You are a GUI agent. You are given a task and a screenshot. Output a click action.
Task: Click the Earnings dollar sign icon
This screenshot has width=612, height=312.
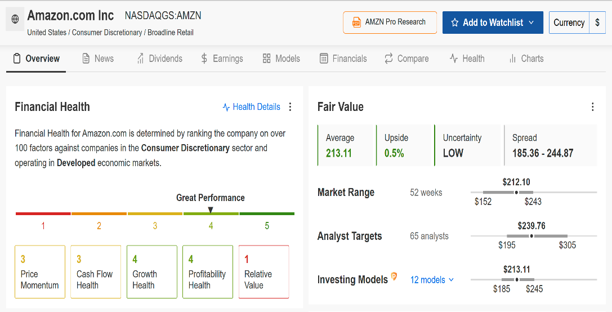tap(204, 59)
